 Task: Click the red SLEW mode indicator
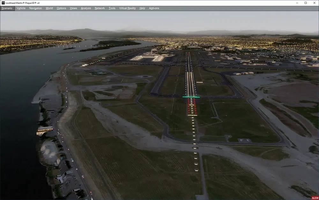[315, 198]
